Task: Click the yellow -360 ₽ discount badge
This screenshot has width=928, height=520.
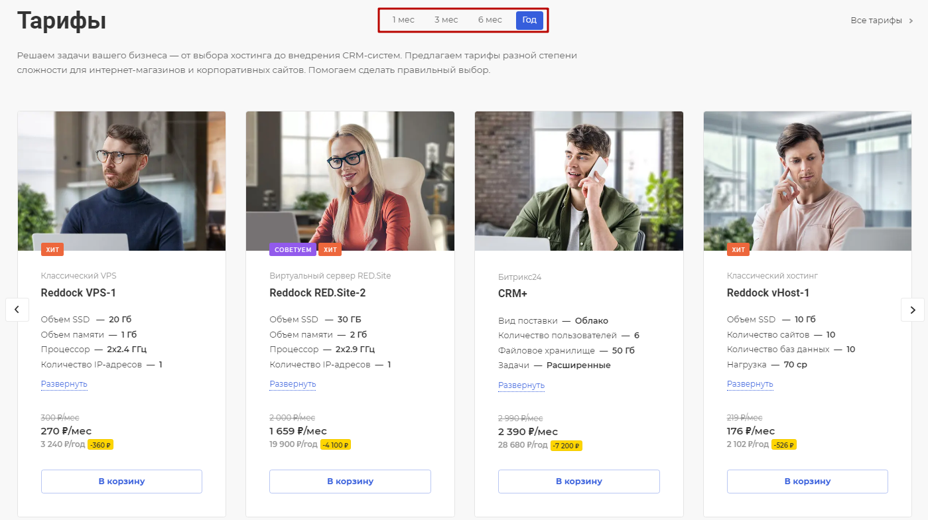Action: click(100, 444)
